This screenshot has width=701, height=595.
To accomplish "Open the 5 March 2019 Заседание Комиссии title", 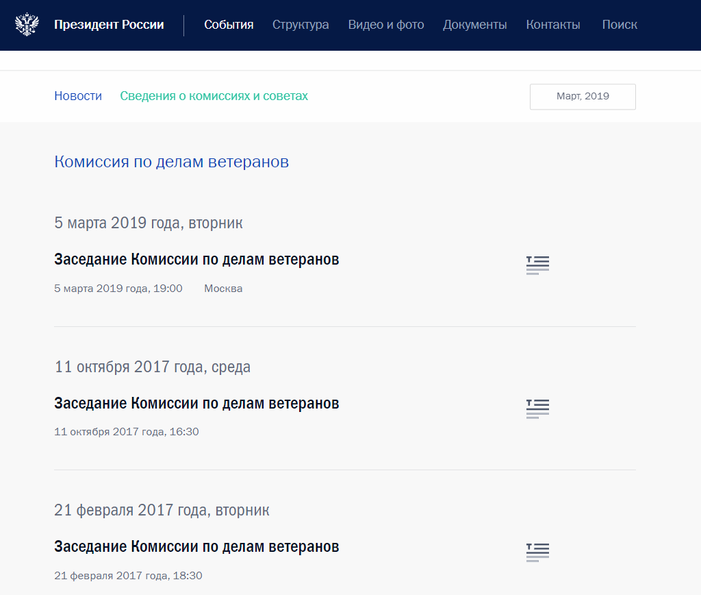I will (196, 260).
